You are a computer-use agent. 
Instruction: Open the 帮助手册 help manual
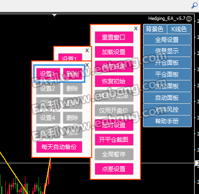tap(167, 121)
